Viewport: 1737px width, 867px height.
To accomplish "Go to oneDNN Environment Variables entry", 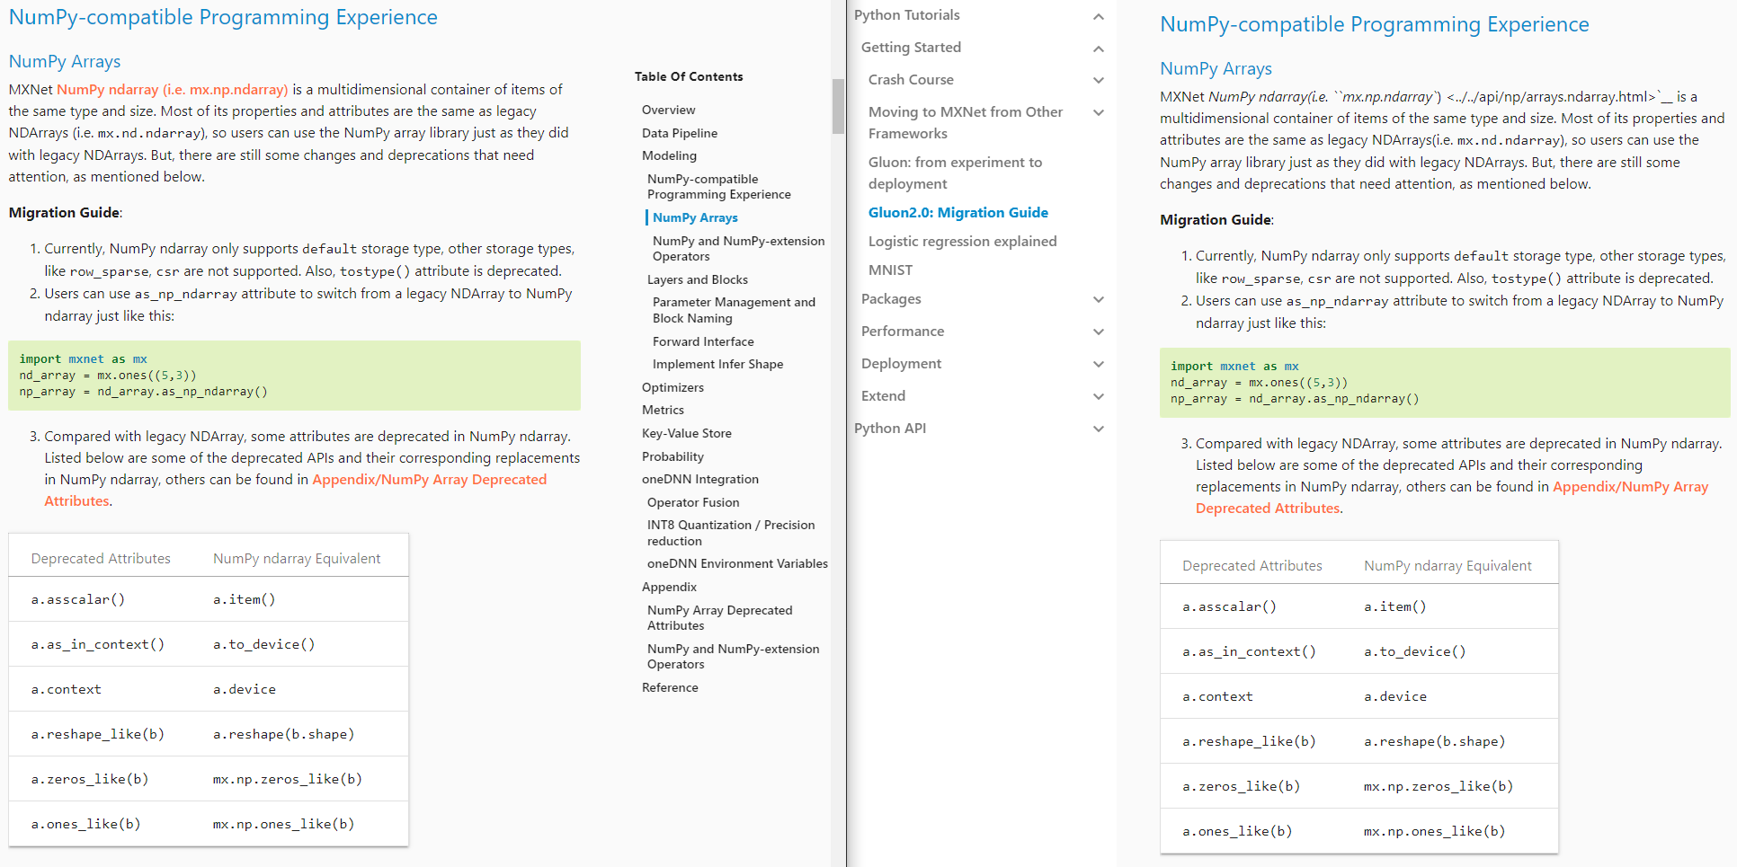I will click(x=737, y=564).
